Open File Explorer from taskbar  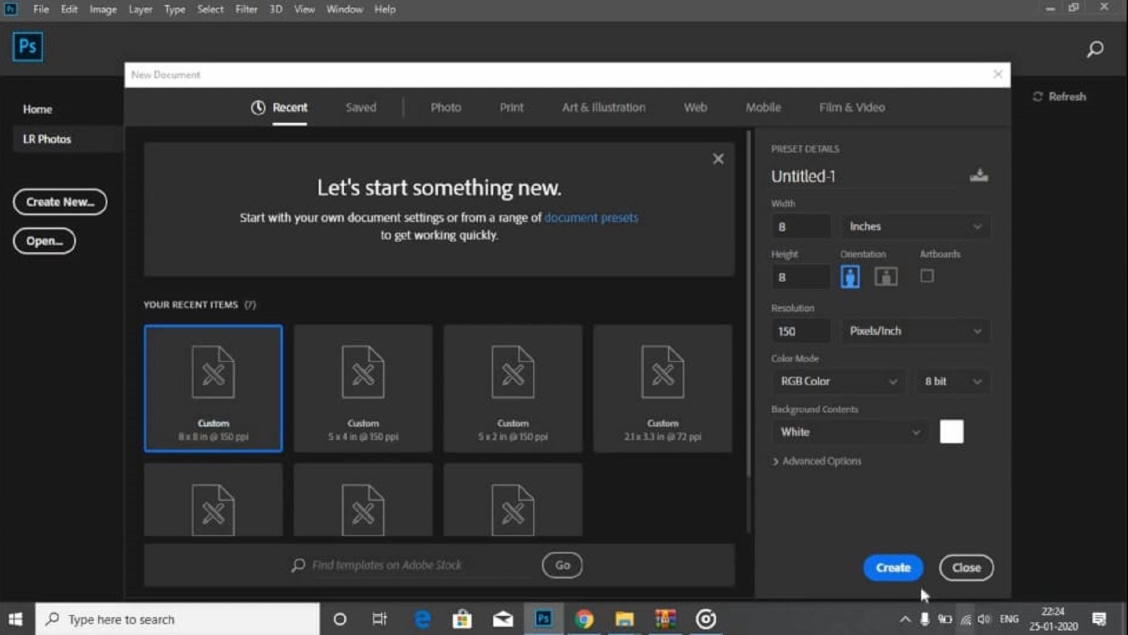point(624,619)
